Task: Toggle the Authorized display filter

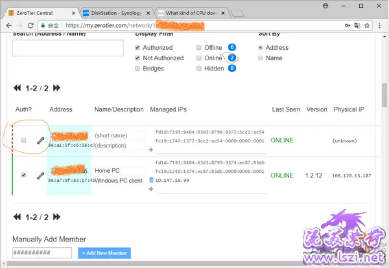Action: (x=137, y=47)
